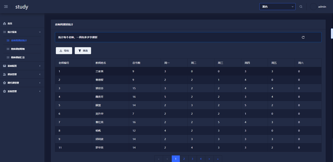Viewport: 333px width, 162px height.
Task: Click the 教师课时汇总 list icon
Action: pyautogui.click(x=8, y=57)
